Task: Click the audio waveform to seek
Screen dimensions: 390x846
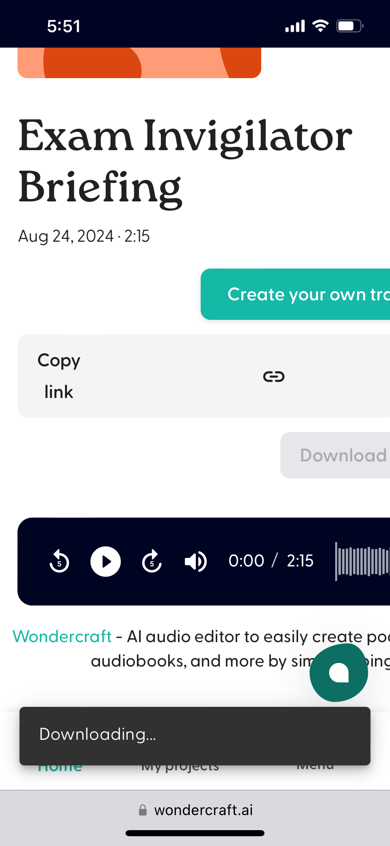Action: pos(362,562)
